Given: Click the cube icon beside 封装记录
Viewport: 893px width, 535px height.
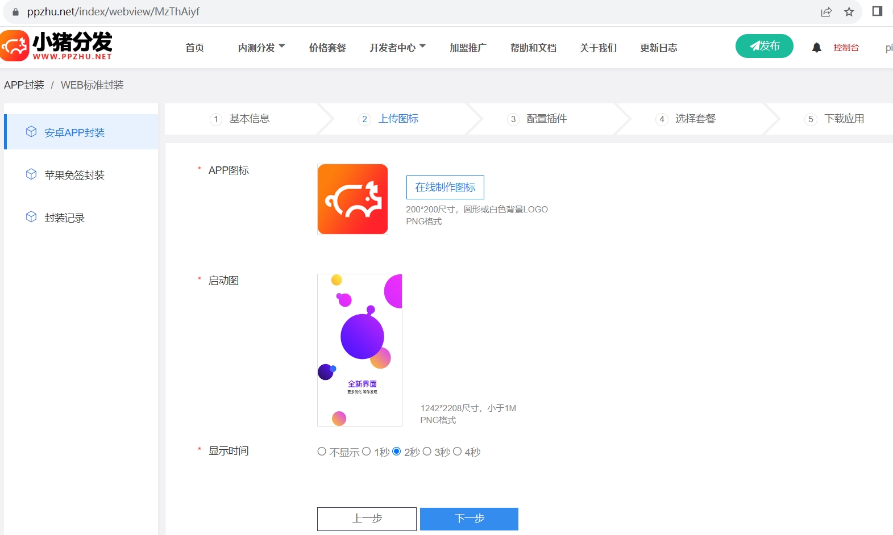Looking at the screenshot, I should point(31,217).
